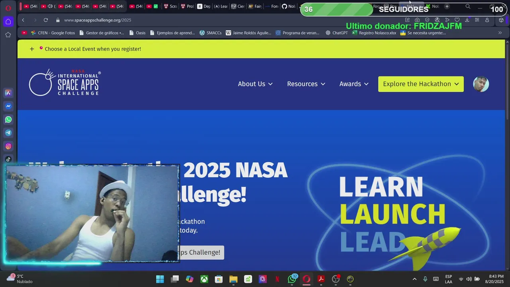Open the weather widget 5°C Nublado
510x287 pixels.
click(x=20, y=279)
